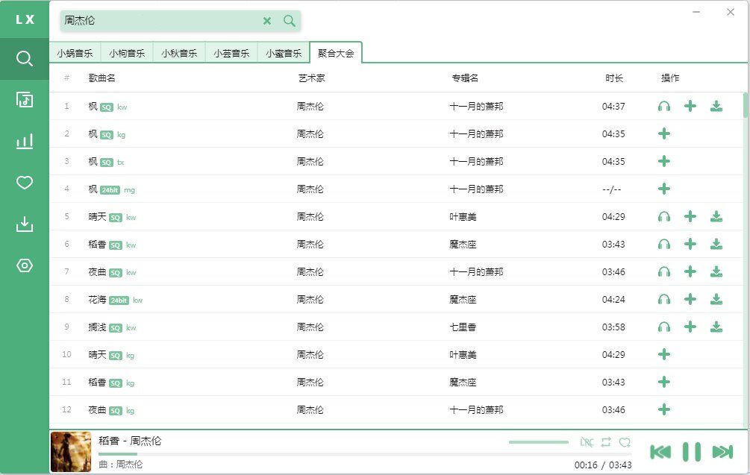The width and height of the screenshot is (750, 475).
Task: Click the search magnifier button in search box
Action: click(290, 21)
